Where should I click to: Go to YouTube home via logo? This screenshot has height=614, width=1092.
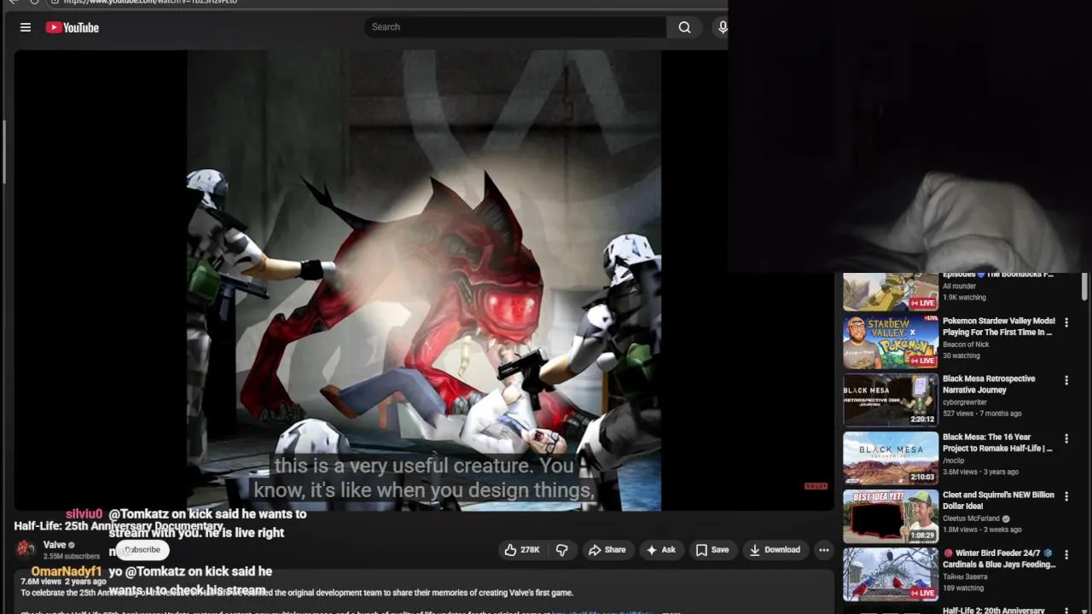[x=73, y=27]
